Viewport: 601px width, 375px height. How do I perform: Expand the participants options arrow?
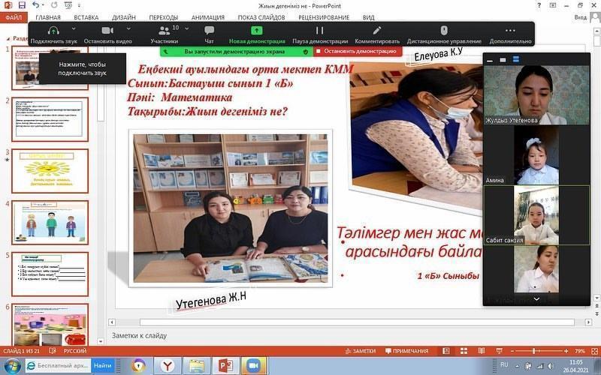point(186,28)
